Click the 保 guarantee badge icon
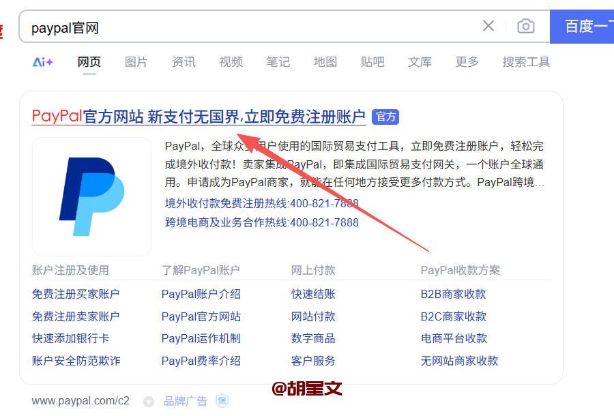Viewport: 614px width, 416px height. pyautogui.click(x=222, y=401)
